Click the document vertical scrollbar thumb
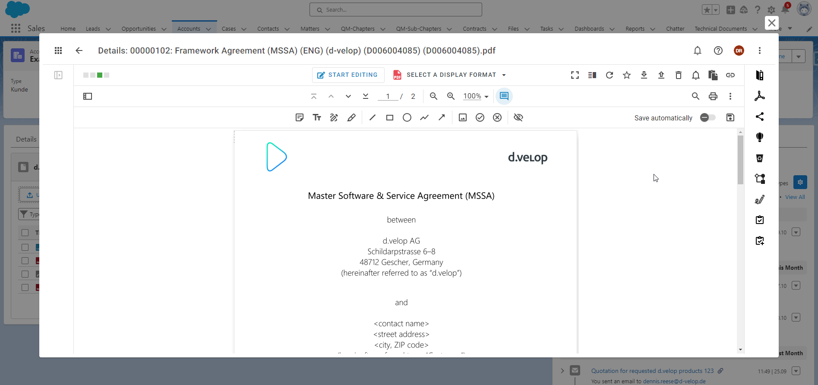The width and height of the screenshot is (818, 385). (x=740, y=160)
